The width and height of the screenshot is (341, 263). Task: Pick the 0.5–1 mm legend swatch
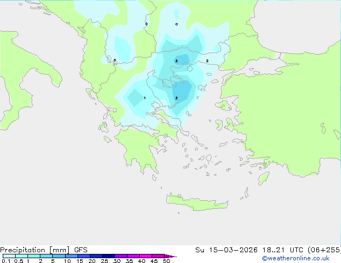22,256
